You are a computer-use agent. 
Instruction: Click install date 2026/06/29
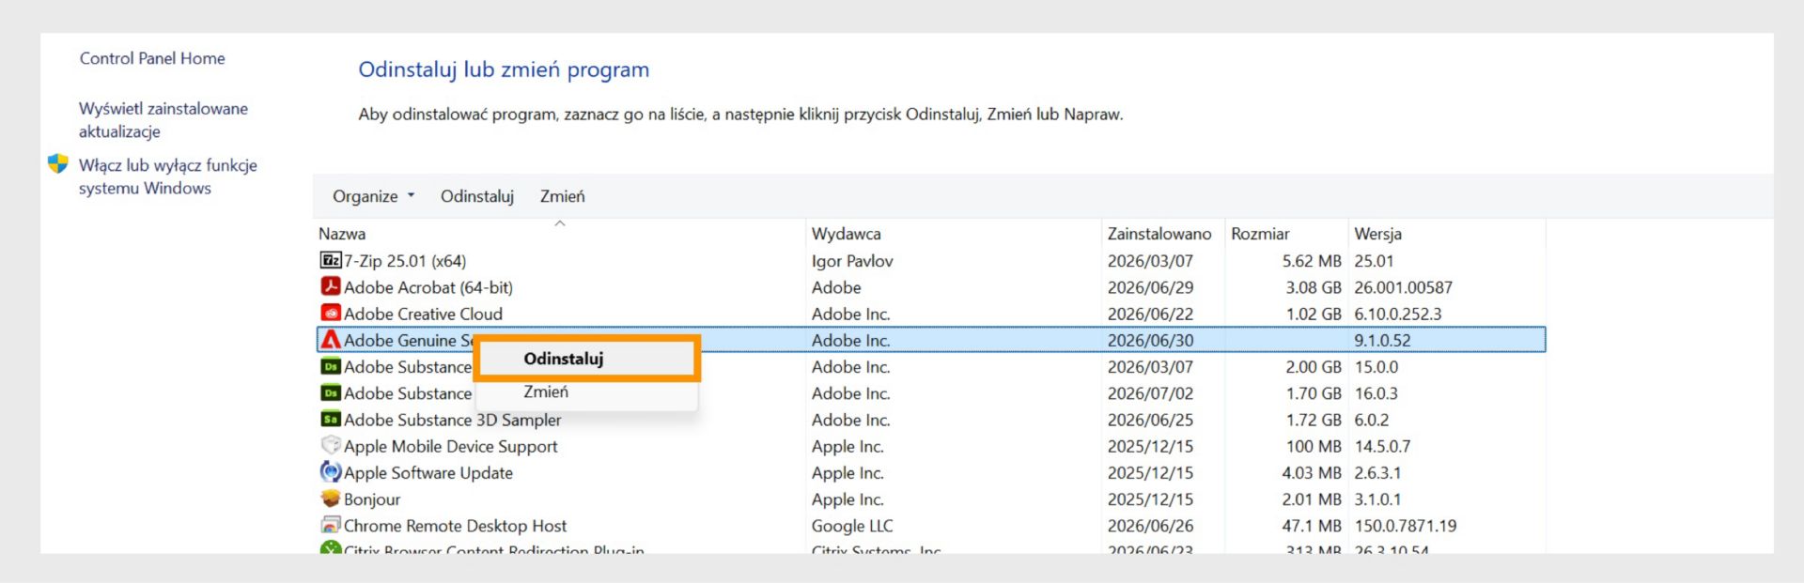click(x=1150, y=287)
